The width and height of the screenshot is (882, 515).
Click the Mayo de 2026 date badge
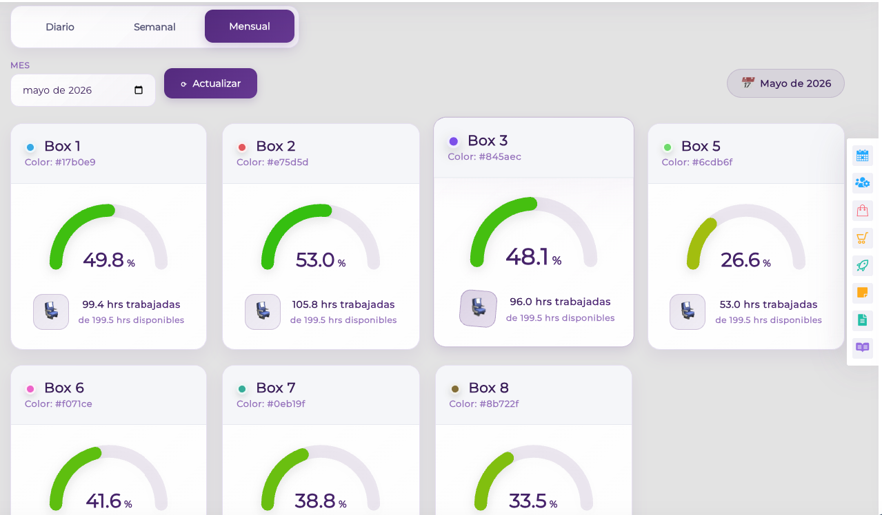785,83
